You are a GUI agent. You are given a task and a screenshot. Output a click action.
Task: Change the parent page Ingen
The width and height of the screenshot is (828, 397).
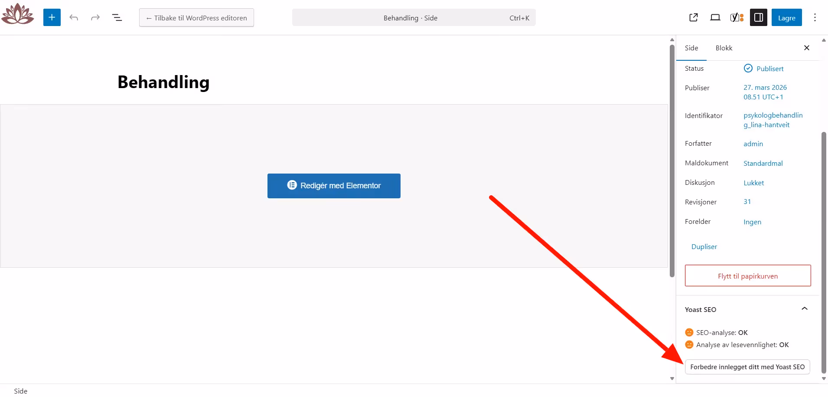point(752,222)
